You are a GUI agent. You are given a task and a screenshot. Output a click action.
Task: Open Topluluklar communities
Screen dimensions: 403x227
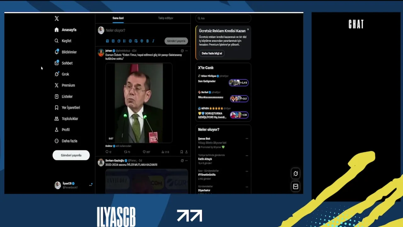pyautogui.click(x=66, y=119)
